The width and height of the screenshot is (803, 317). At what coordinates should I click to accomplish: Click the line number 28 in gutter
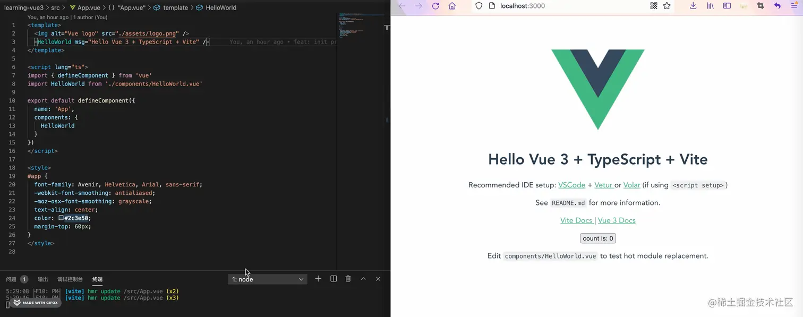[x=12, y=252]
